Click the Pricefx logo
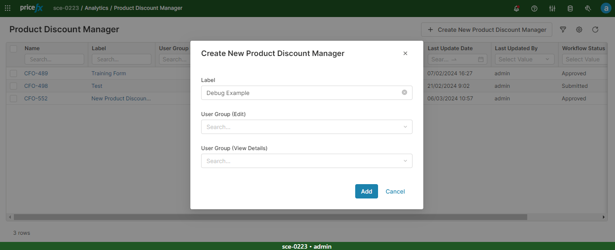 [31, 8]
